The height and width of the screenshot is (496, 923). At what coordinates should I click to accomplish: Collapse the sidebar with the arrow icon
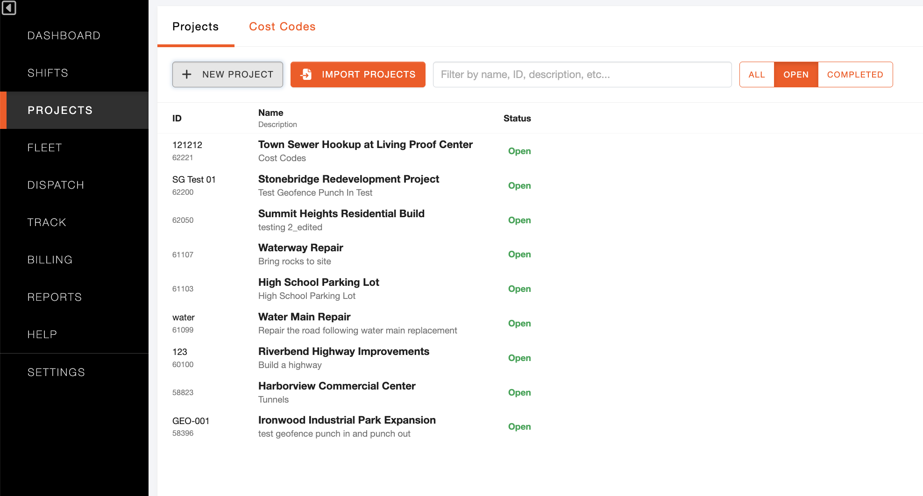(9, 8)
